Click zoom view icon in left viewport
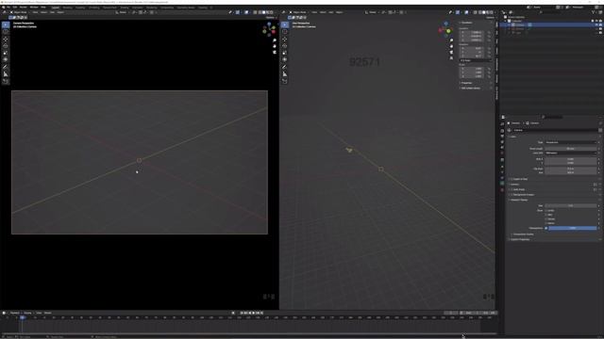 coord(275,40)
